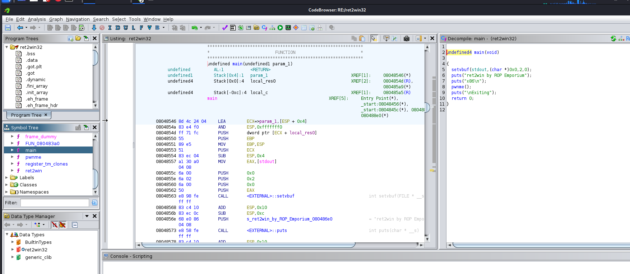The width and height of the screenshot is (630, 274).
Task: Expand Namespaces folder in Symbol Tree
Action: click(x=7, y=192)
